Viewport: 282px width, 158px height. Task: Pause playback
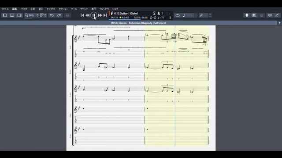[94, 15]
